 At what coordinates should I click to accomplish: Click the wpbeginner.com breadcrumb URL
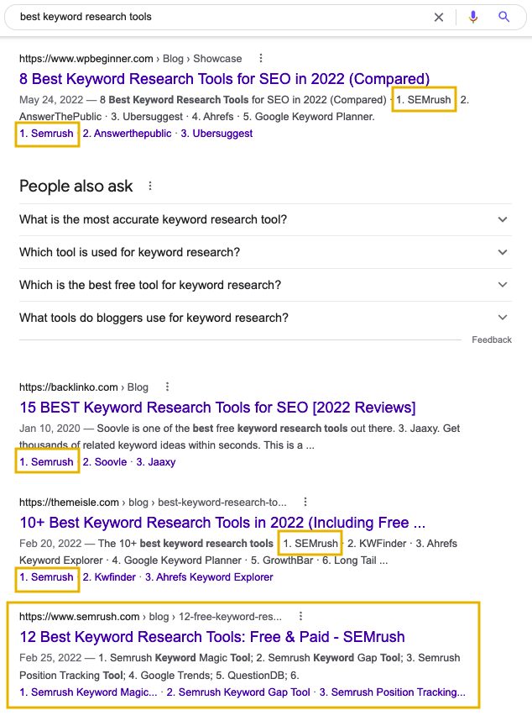pyautogui.click(x=130, y=58)
